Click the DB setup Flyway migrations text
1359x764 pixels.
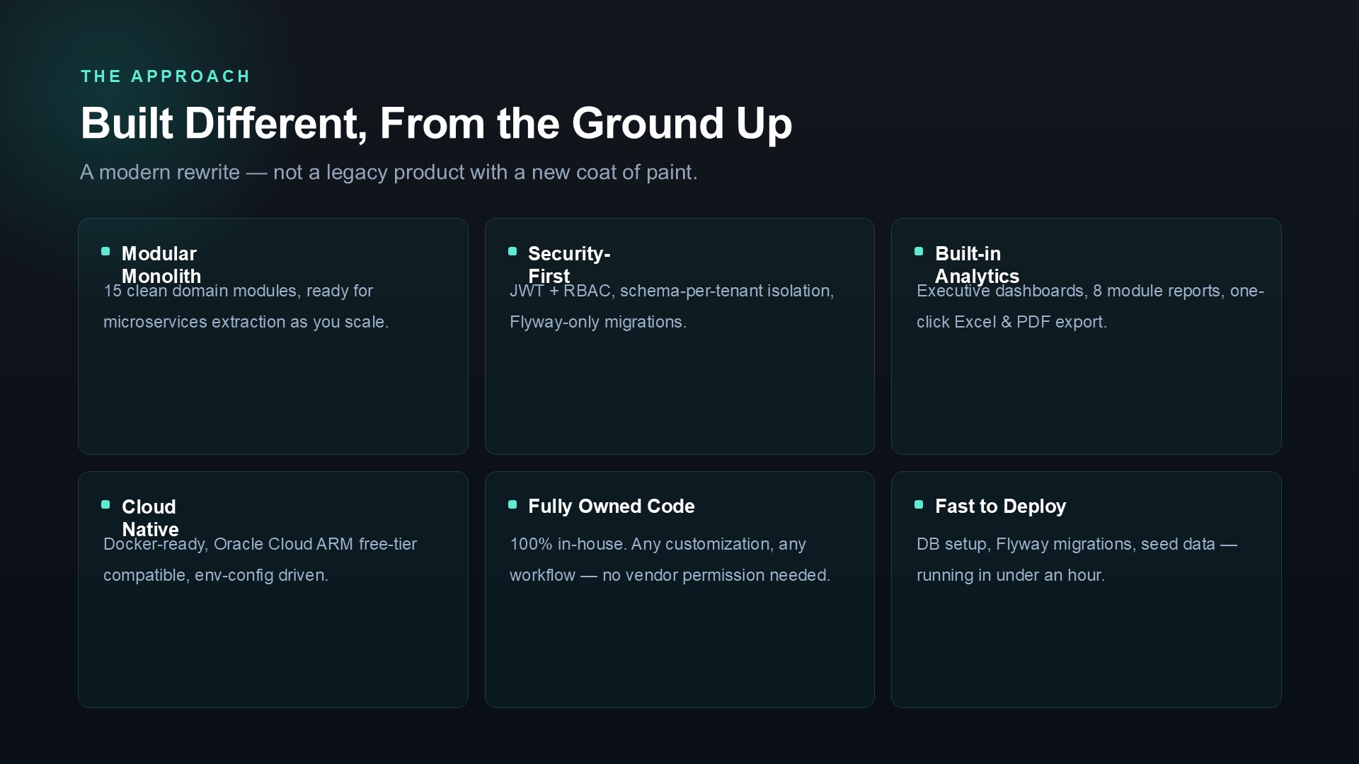pyautogui.click(x=1077, y=560)
